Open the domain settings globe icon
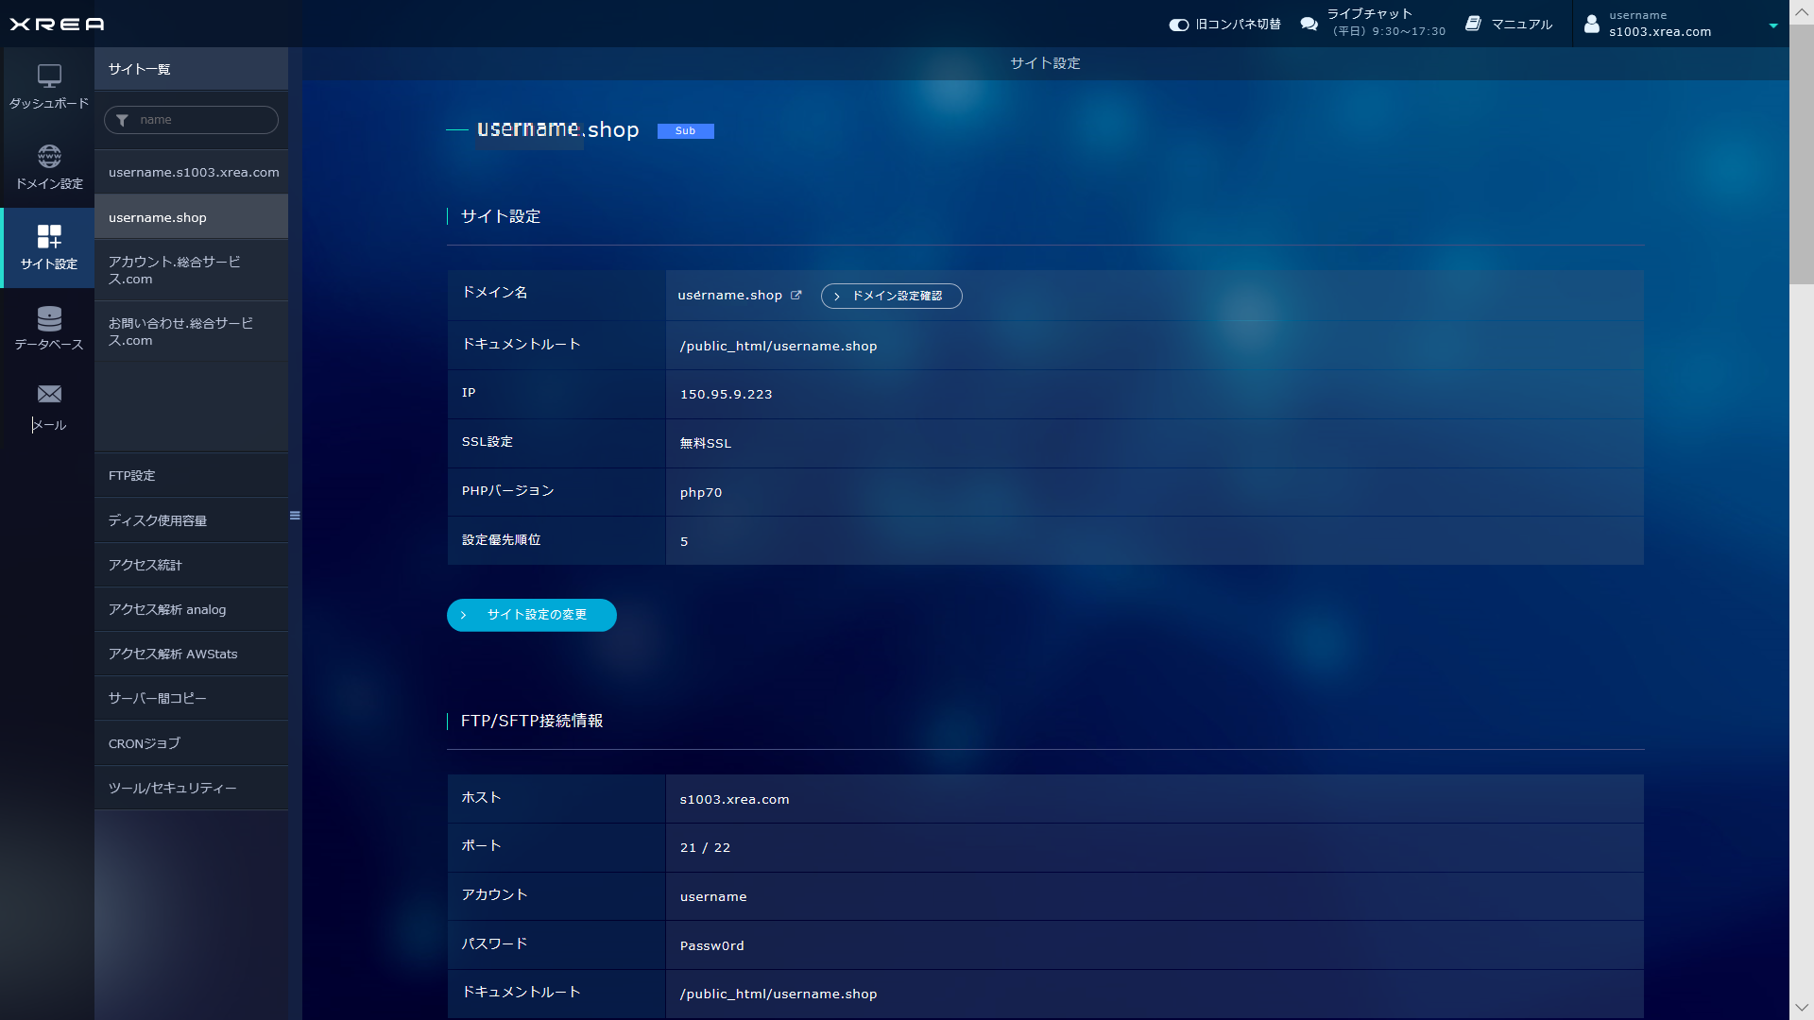Viewport: 1814px width, 1020px height. tap(49, 156)
